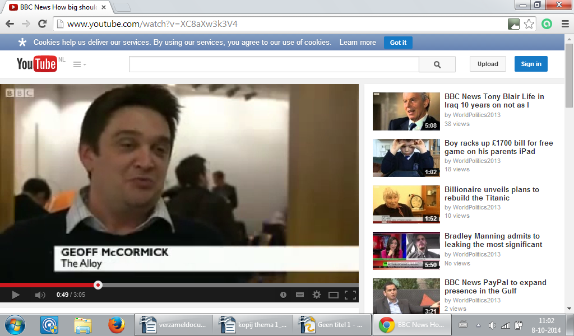
Task: Open WorldPolitics2013 channel under Tony Blair video
Action: [x=476, y=115]
